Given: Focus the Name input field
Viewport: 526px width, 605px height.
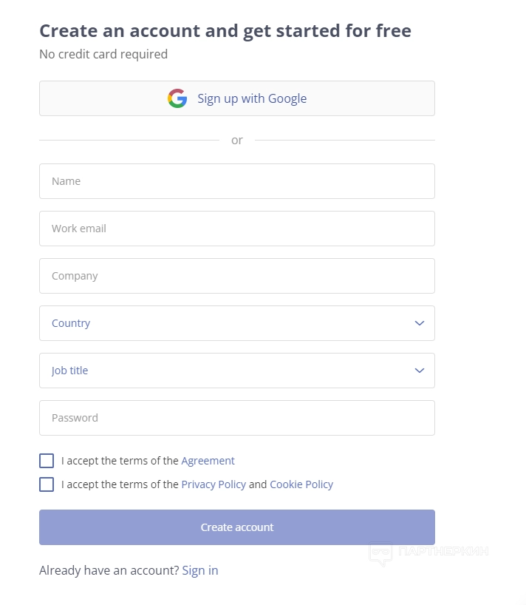Looking at the screenshot, I should pos(236,181).
